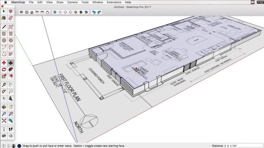Choose the Walk footprints tool
The height and width of the screenshot is (148, 264).
click(11, 129)
